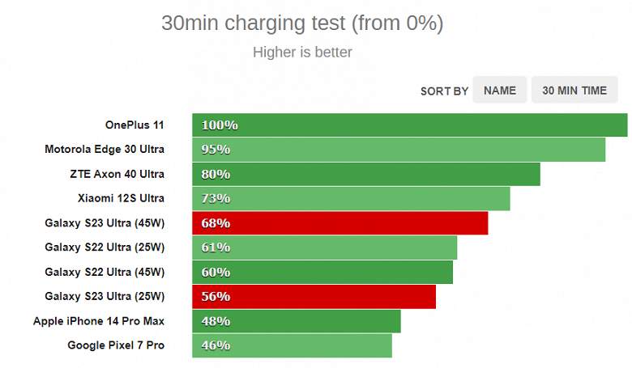
Task: Select the Galaxy S22 Ultra (25W) 61% bar
Action: (x=324, y=247)
